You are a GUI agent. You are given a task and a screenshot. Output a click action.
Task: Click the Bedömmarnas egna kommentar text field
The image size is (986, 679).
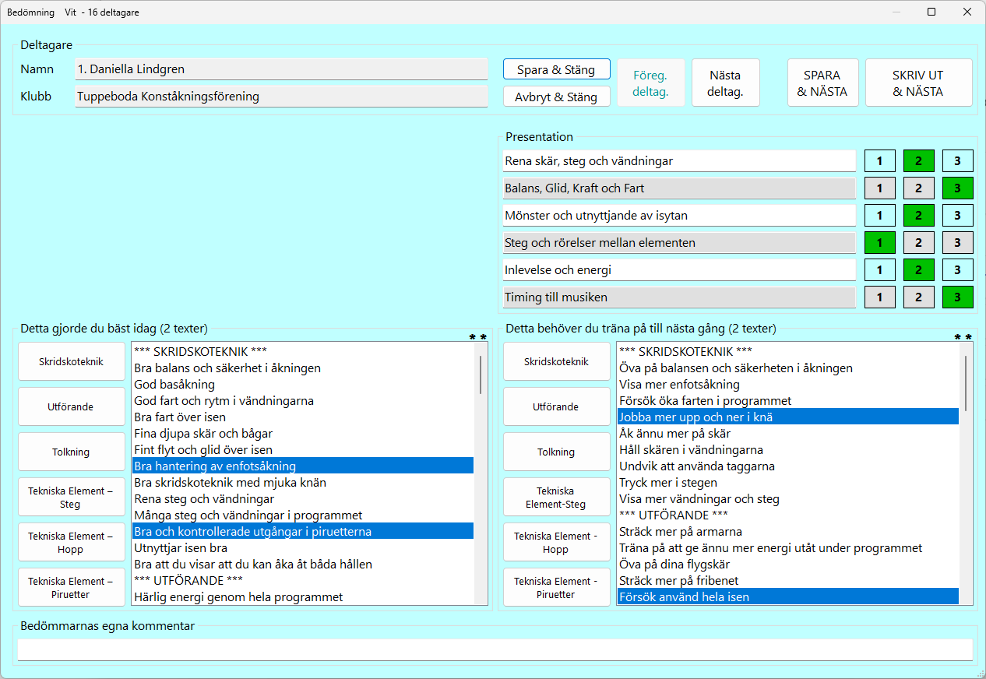click(x=495, y=649)
